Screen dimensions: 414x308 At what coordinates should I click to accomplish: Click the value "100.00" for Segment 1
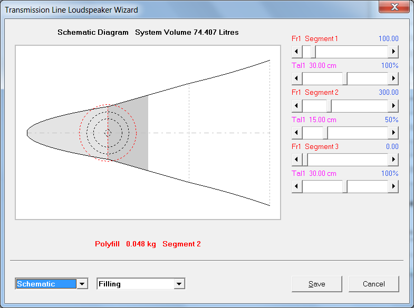point(388,39)
